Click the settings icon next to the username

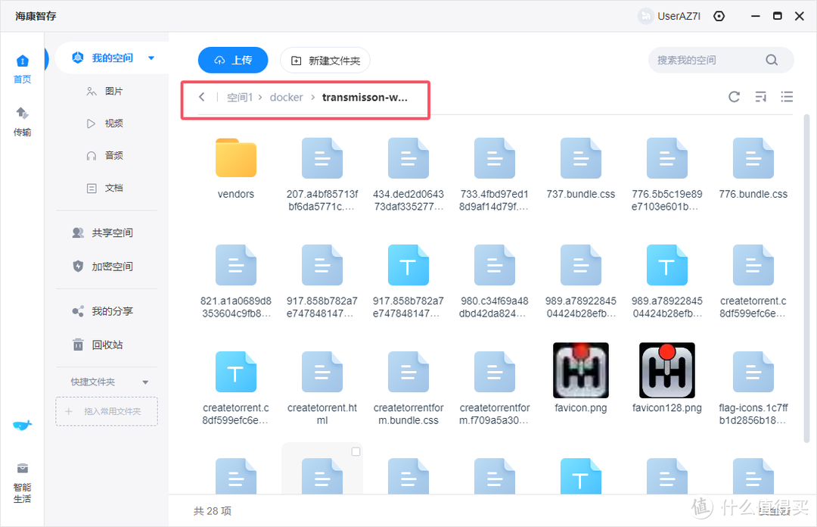pyautogui.click(x=719, y=16)
